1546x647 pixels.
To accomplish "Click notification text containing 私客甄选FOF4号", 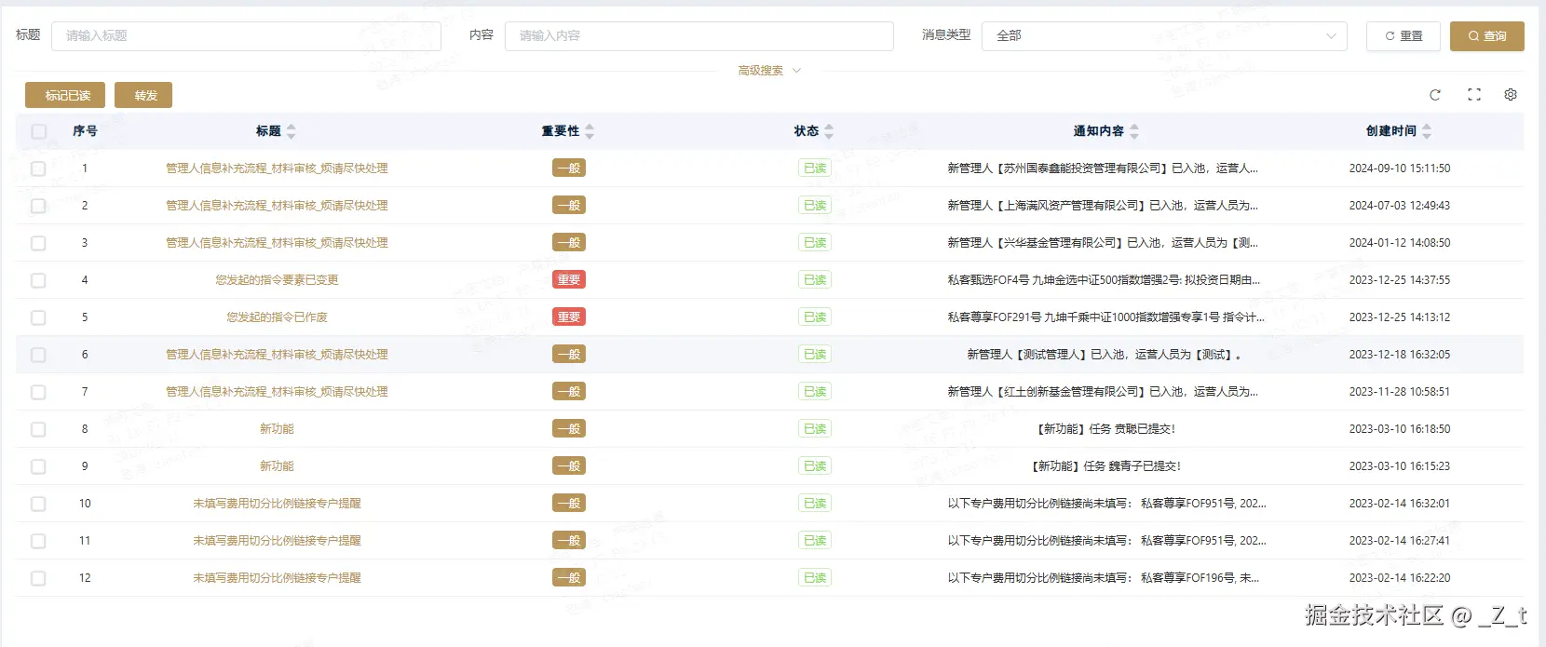I will click(x=1104, y=280).
